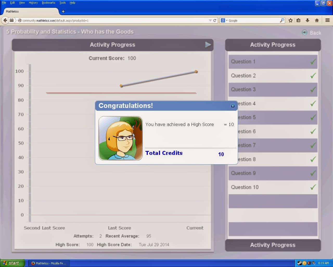This screenshot has height=267, width=333.
Task: Open the Windows Start menu
Action: click(12, 263)
